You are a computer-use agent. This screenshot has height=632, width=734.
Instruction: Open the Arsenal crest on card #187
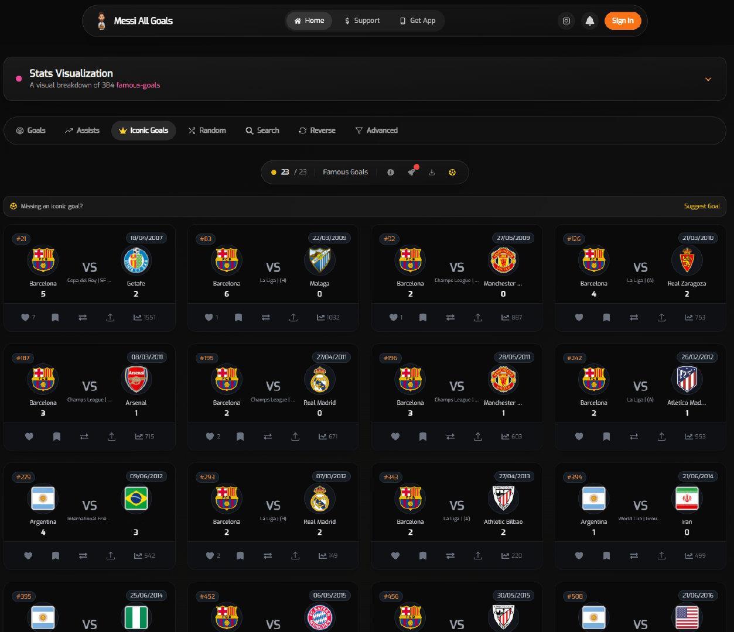point(136,379)
